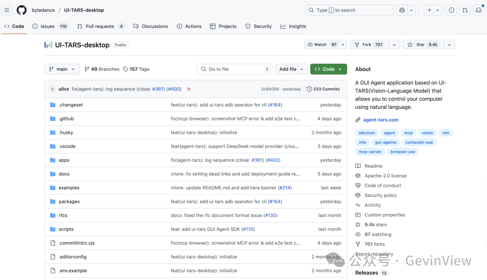Open the .env.example file
The height and width of the screenshot is (280, 487).
pyautogui.click(x=73, y=271)
